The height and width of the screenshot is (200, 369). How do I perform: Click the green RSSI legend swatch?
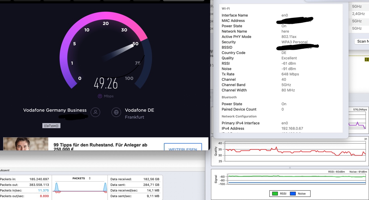(x=275, y=194)
